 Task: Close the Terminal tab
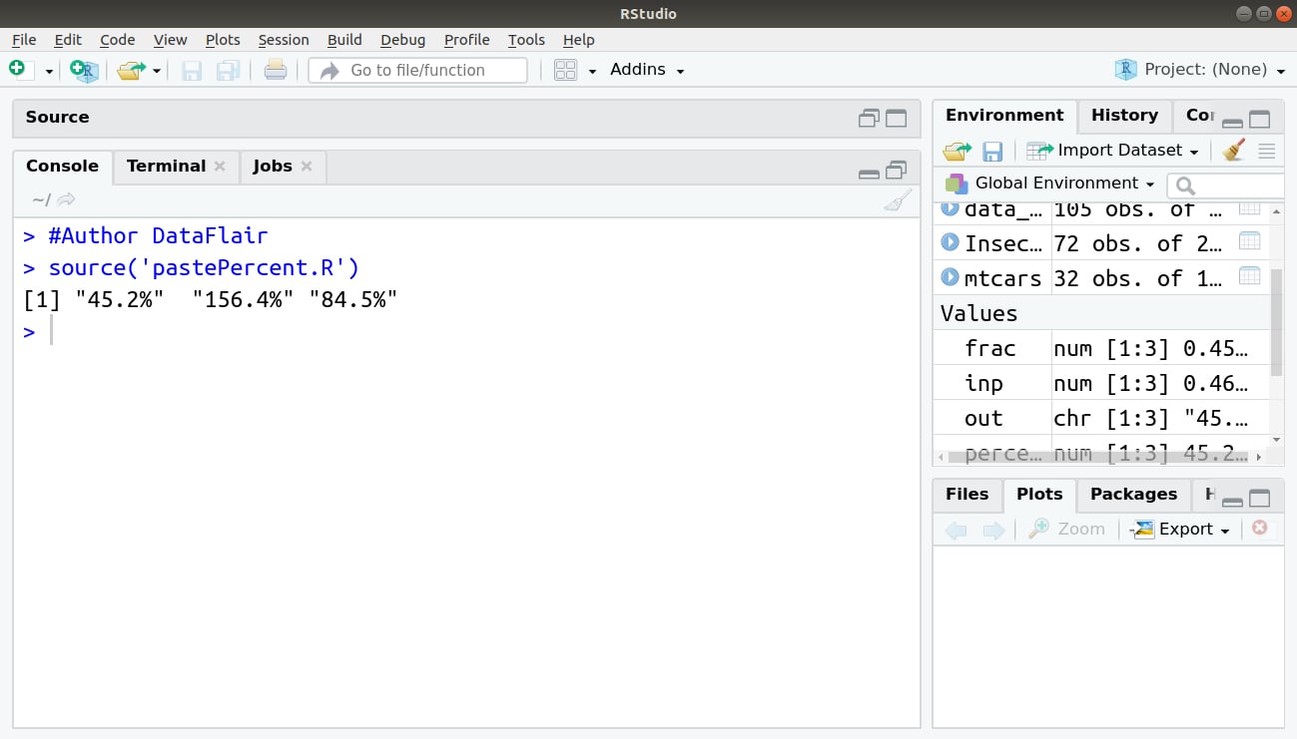220,167
